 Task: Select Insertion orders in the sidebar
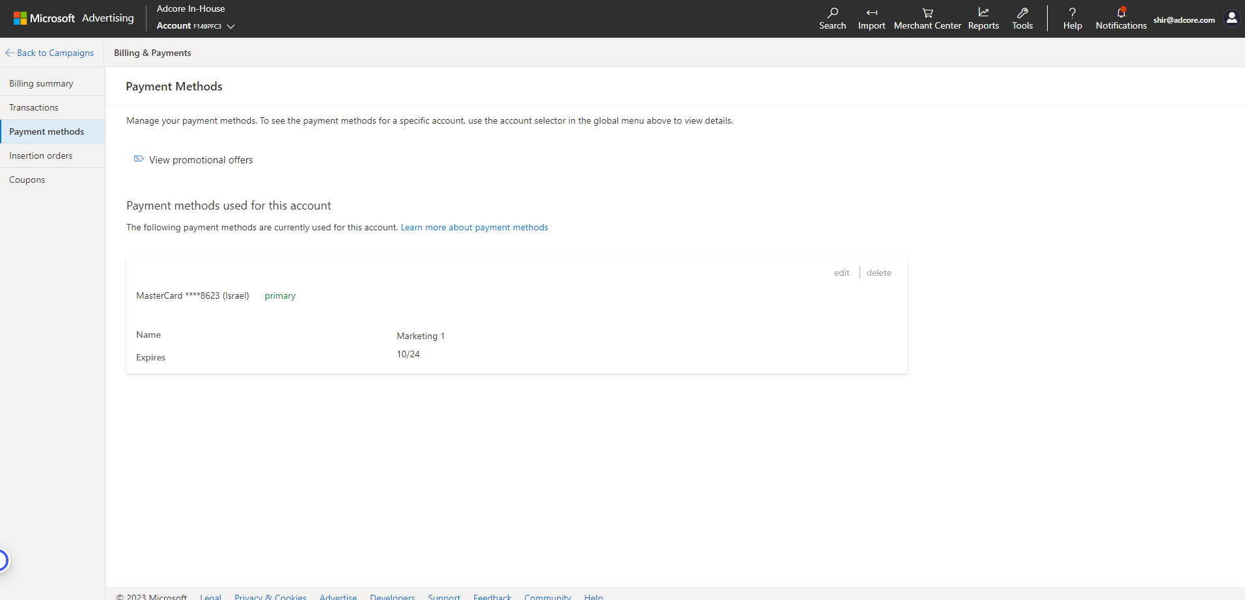coord(40,156)
